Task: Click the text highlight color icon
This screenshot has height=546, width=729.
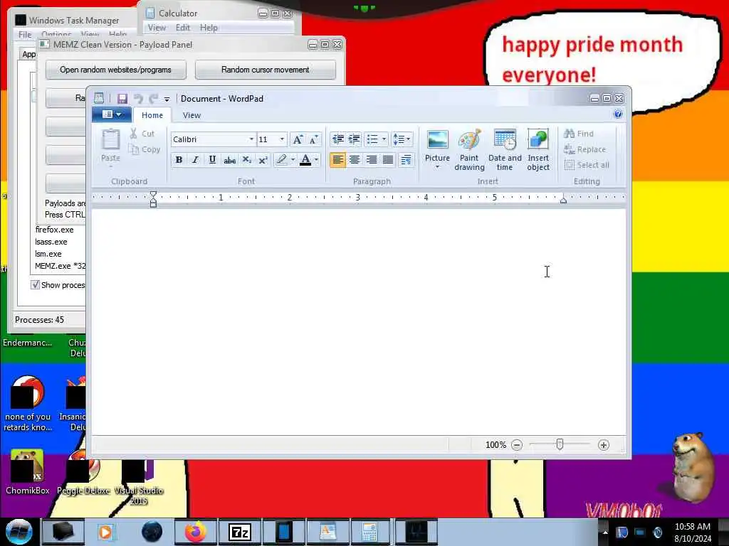Action: (x=281, y=160)
